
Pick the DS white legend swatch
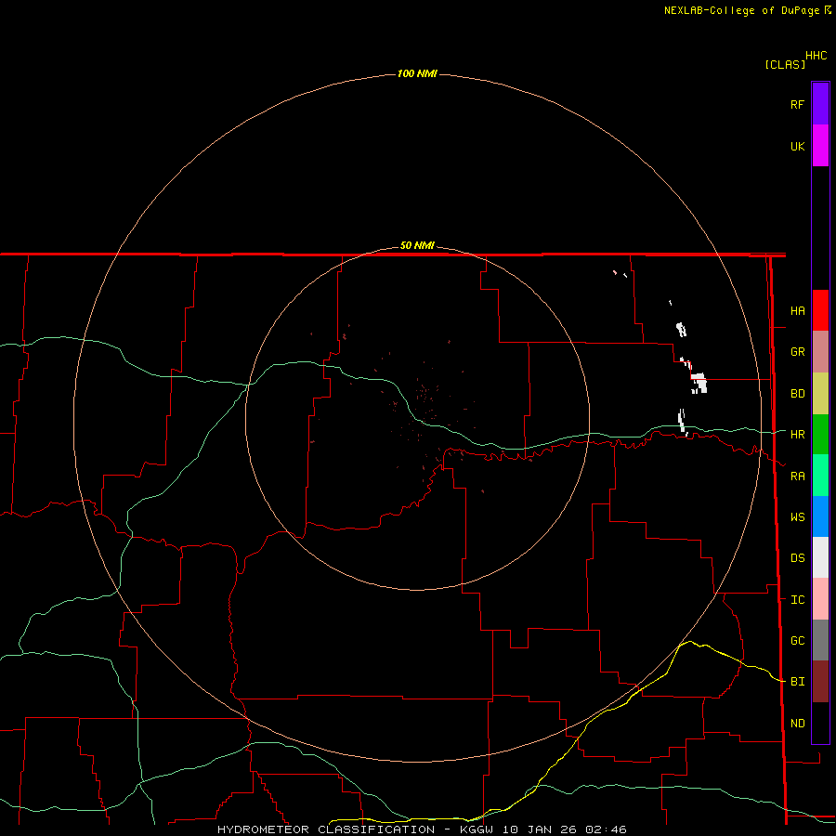point(820,557)
